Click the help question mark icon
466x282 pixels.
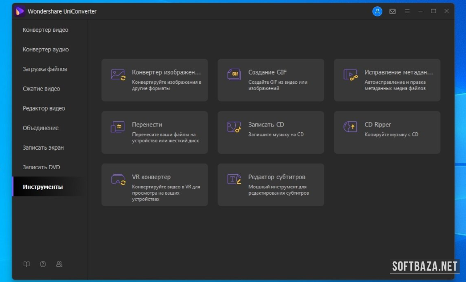[43, 264]
